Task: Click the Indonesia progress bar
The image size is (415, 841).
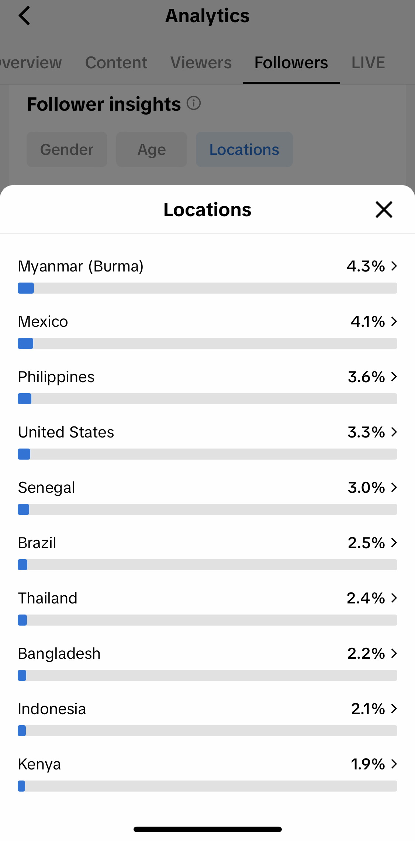Action: click(207, 731)
